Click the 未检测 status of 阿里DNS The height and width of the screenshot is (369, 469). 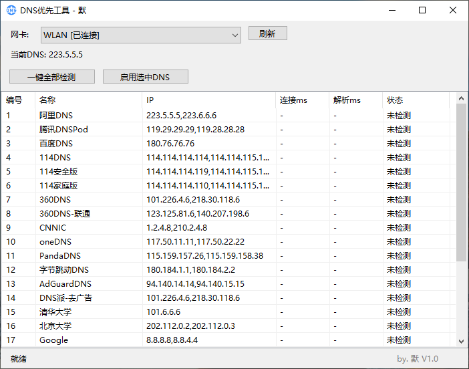click(399, 115)
